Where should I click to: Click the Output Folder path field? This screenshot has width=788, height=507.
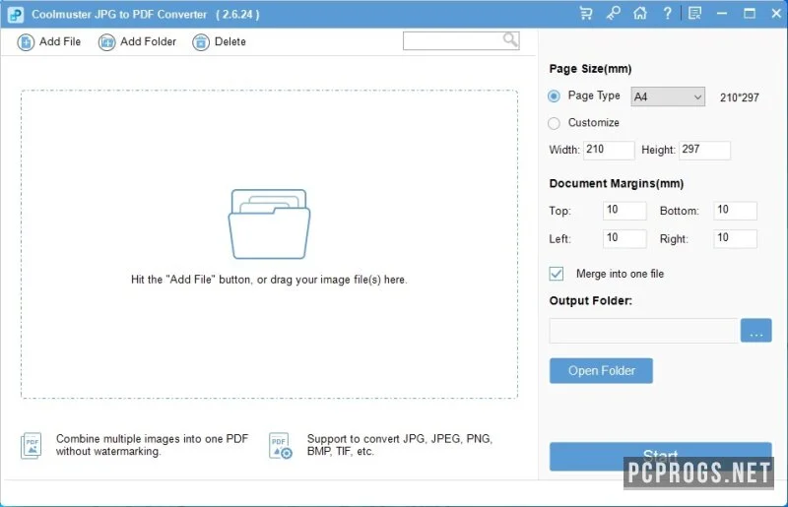[644, 330]
